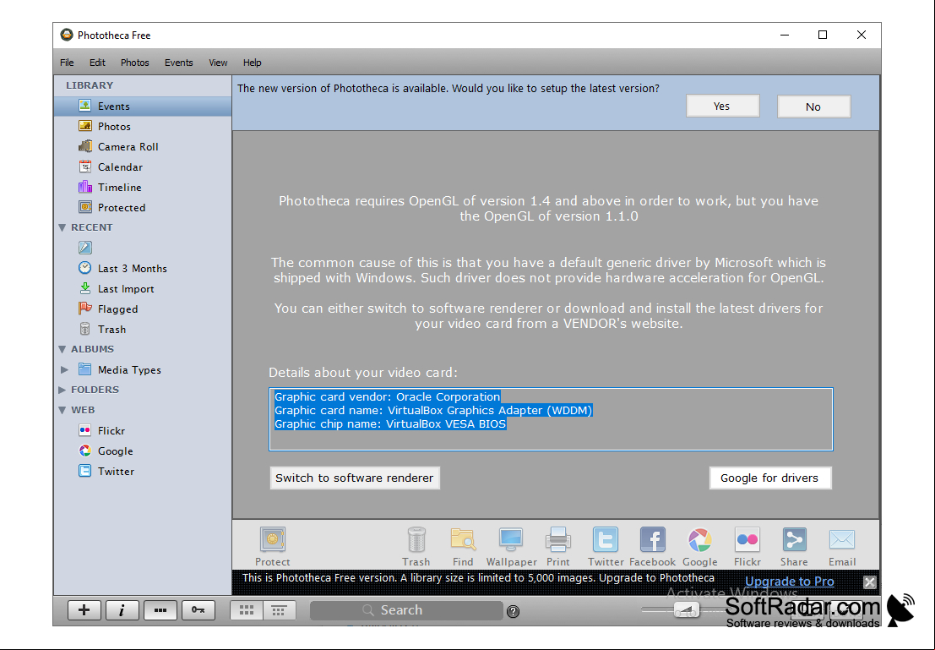Collapse the ALBUMS section
The image size is (935, 650).
pyautogui.click(x=62, y=349)
